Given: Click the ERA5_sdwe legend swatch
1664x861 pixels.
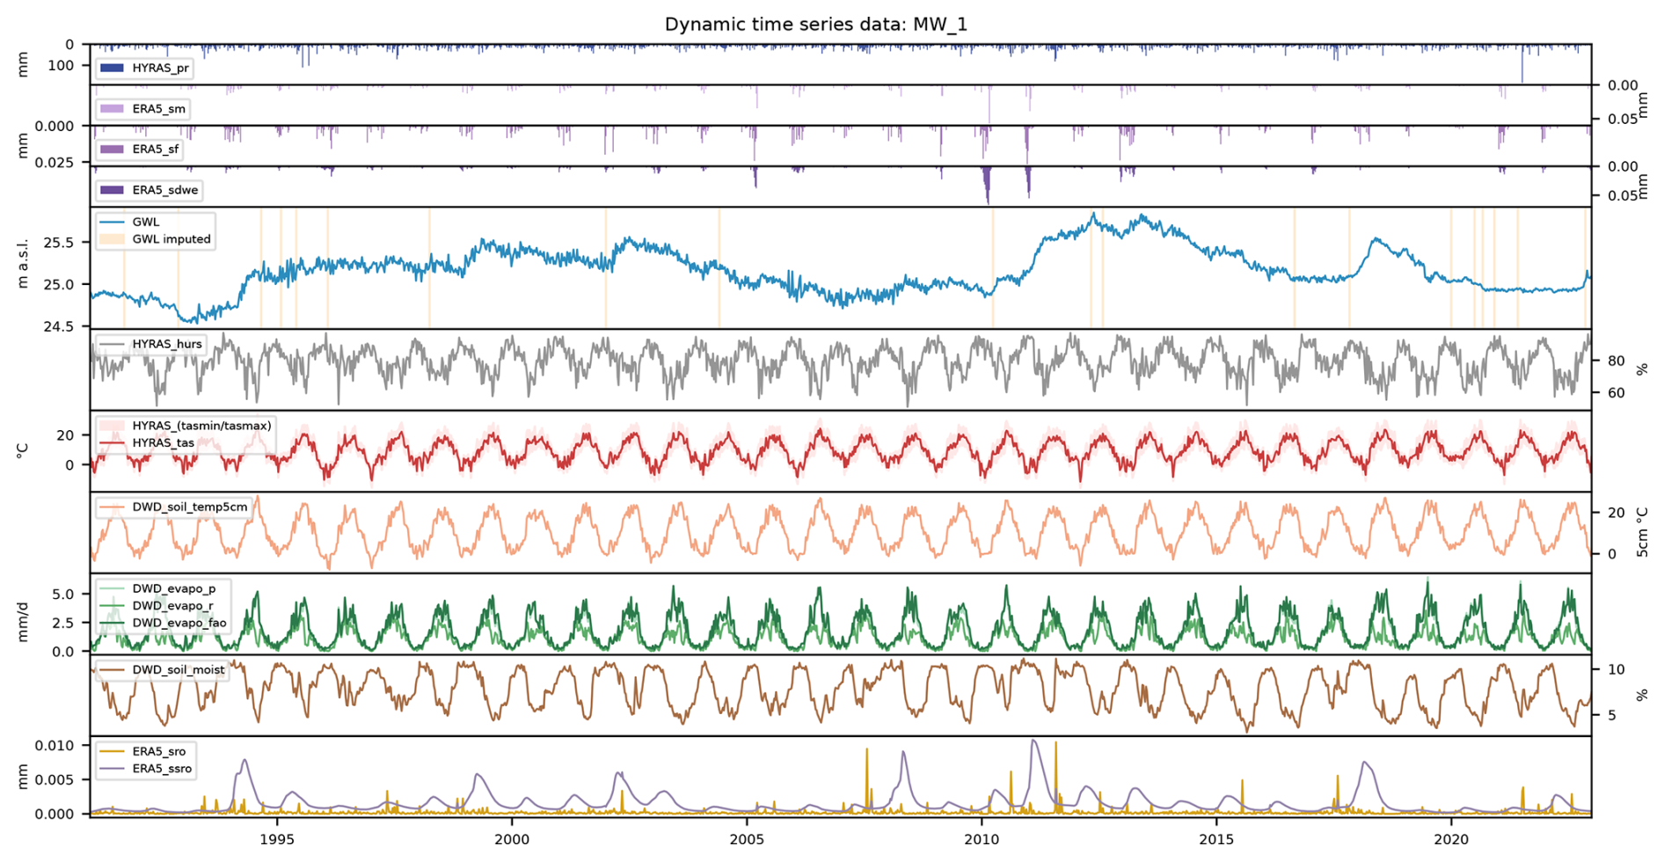Looking at the screenshot, I should click(112, 190).
